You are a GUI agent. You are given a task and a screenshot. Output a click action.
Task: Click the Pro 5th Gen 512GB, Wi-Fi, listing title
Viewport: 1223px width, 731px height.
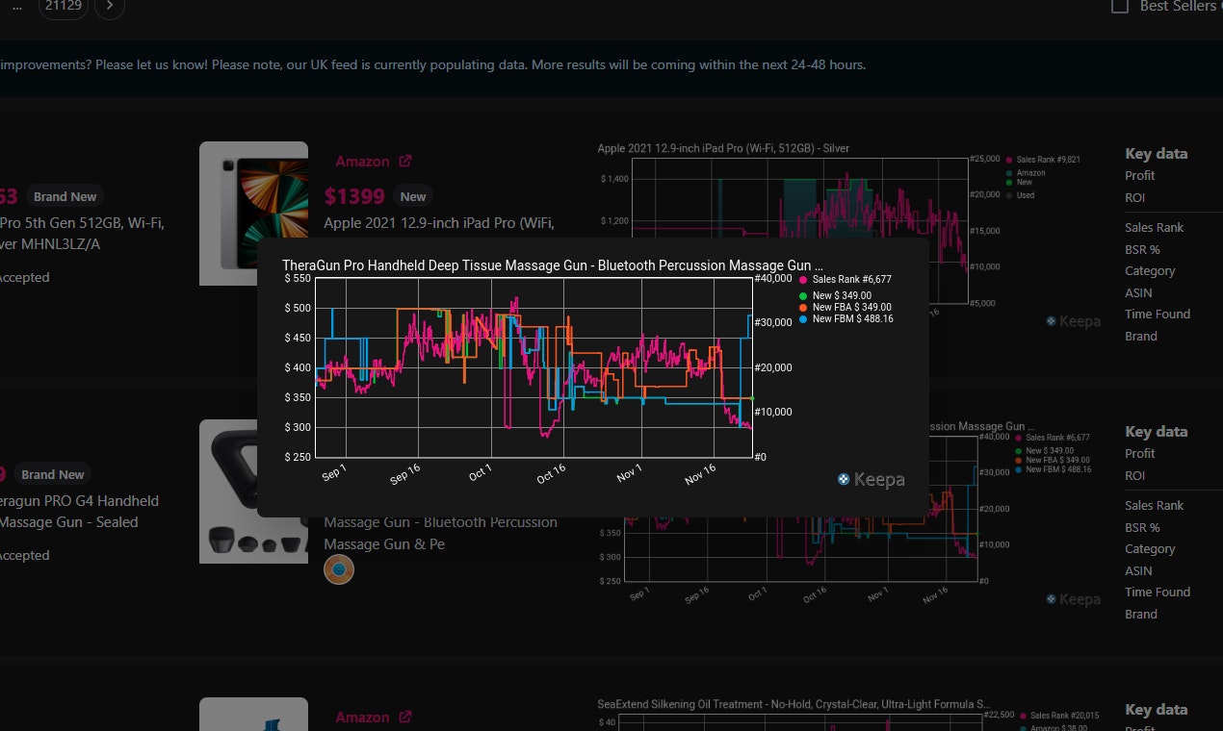pos(82,223)
